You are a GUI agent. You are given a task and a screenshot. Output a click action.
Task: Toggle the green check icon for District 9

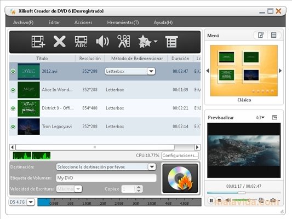pyautogui.click(x=13, y=108)
